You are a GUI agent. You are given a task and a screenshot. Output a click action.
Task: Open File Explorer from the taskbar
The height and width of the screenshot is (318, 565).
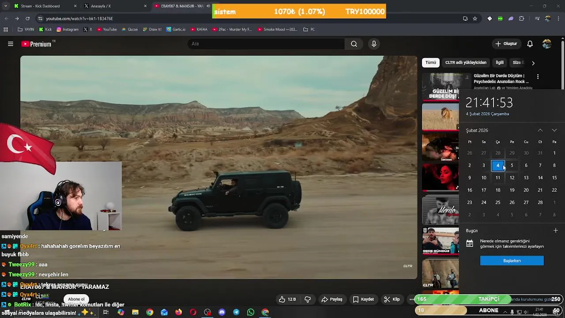pos(135,312)
